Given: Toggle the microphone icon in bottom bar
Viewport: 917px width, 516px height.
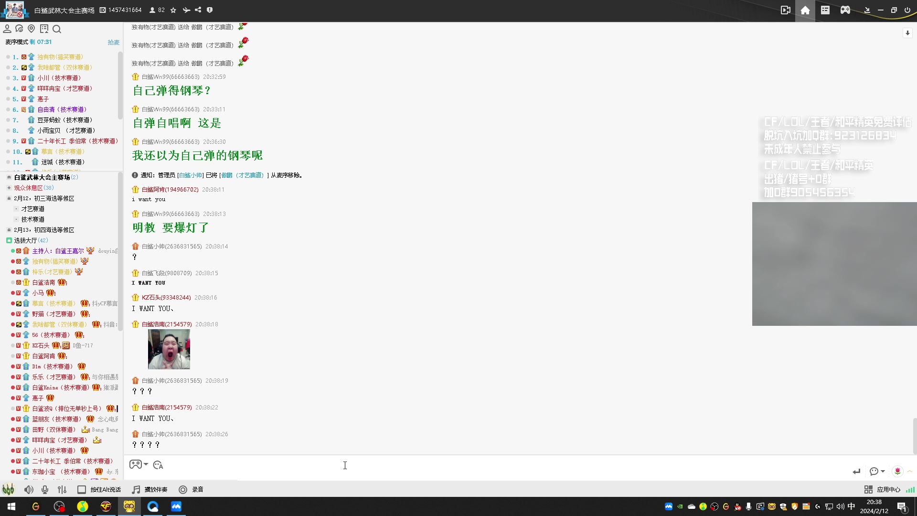Looking at the screenshot, I should tap(45, 490).
